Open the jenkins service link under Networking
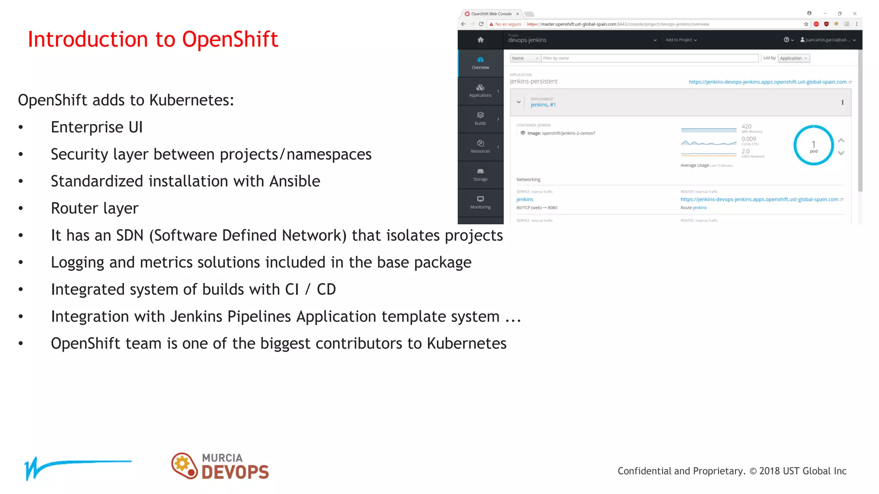Image resolution: width=879 pixels, height=494 pixels. tap(524, 199)
